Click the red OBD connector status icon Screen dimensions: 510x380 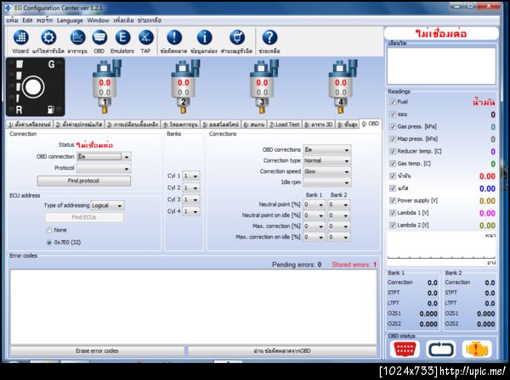(x=405, y=349)
